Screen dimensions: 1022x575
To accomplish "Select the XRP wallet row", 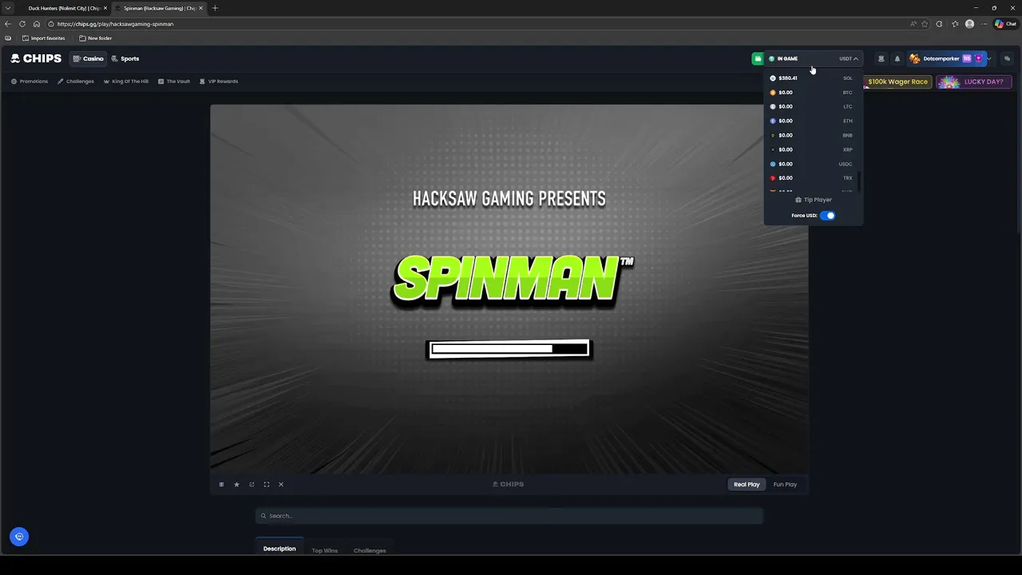I will click(x=811, y=149).
